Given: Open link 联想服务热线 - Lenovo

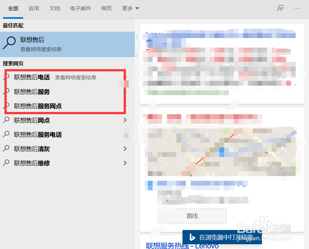Looking at the screenshot, I should [182, 246].
